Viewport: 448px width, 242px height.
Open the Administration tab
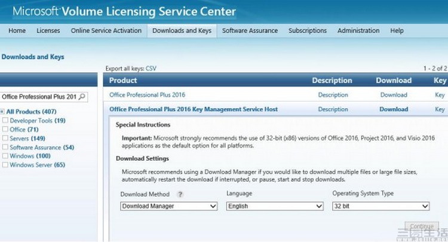[x=358, y=30]
